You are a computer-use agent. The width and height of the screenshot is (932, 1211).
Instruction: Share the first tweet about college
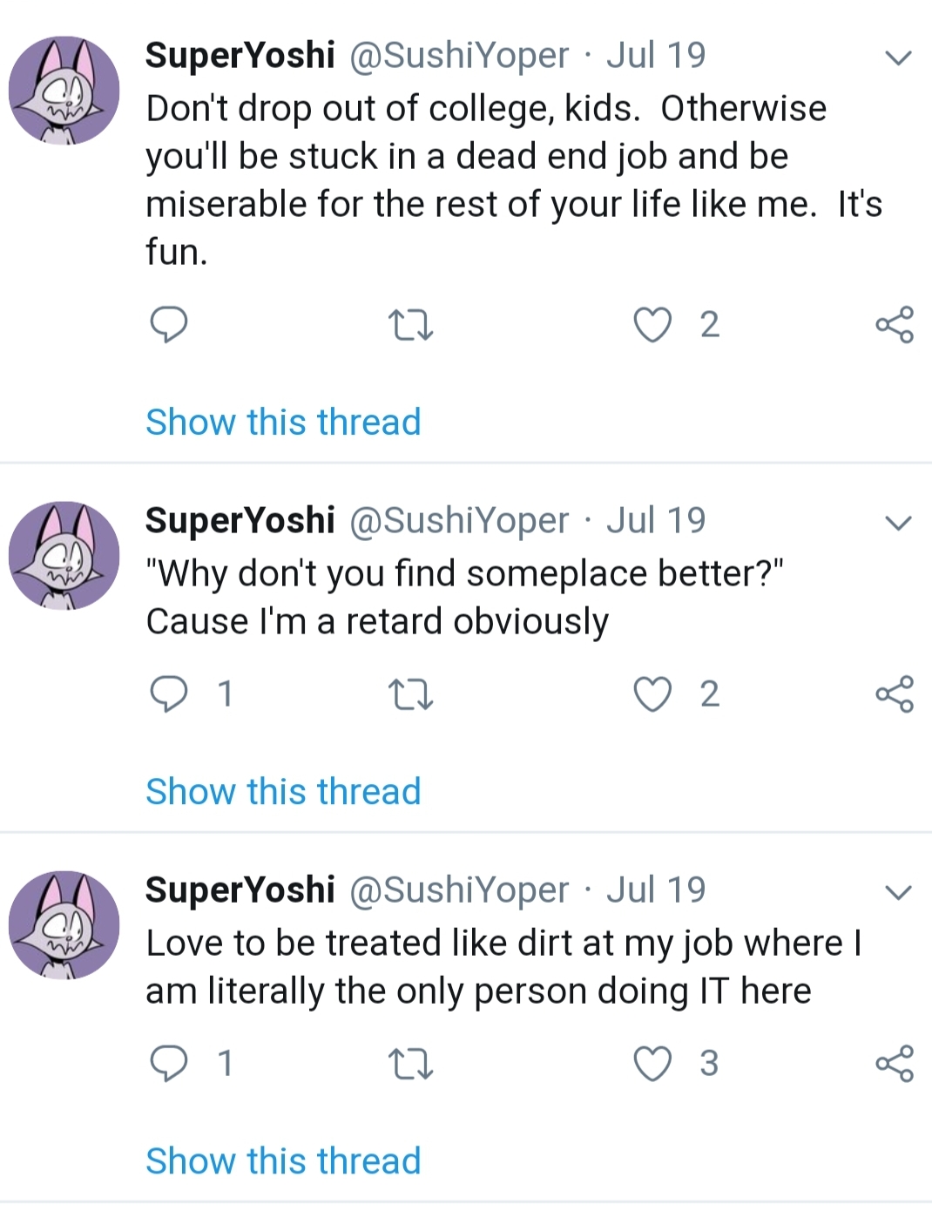point(895,325)
